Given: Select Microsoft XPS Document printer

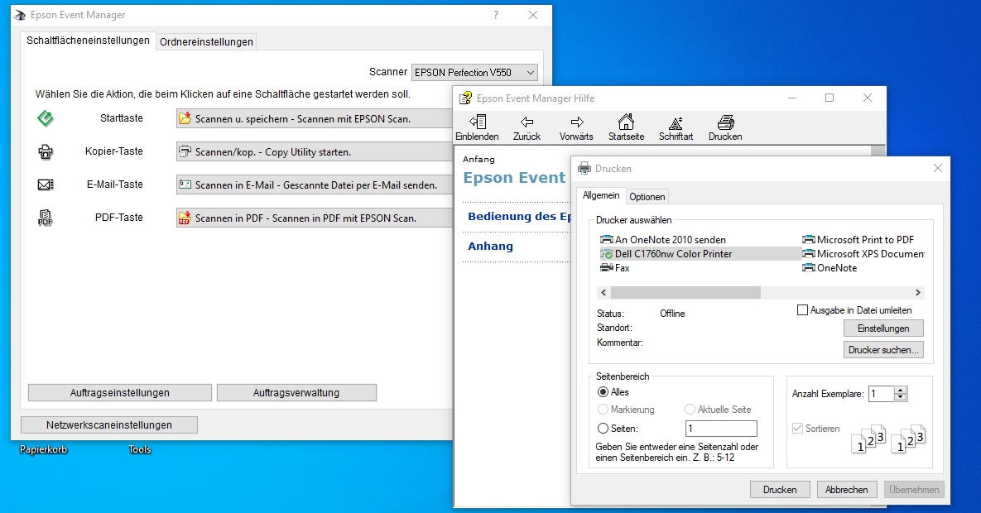Looking at the screenshot, I should pos(863,254).
